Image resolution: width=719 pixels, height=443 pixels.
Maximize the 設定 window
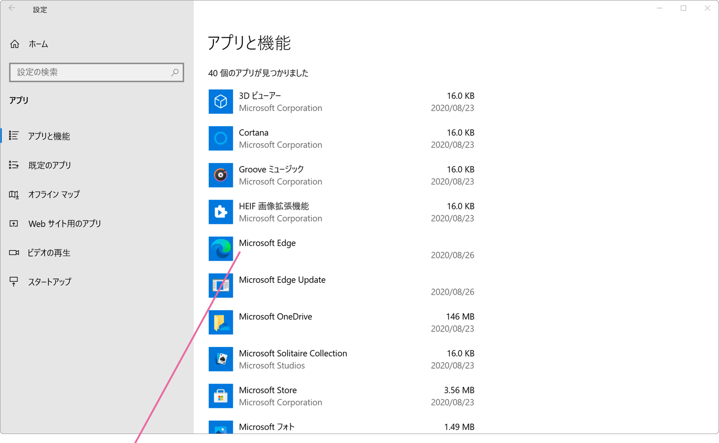[x=683, y=8]
